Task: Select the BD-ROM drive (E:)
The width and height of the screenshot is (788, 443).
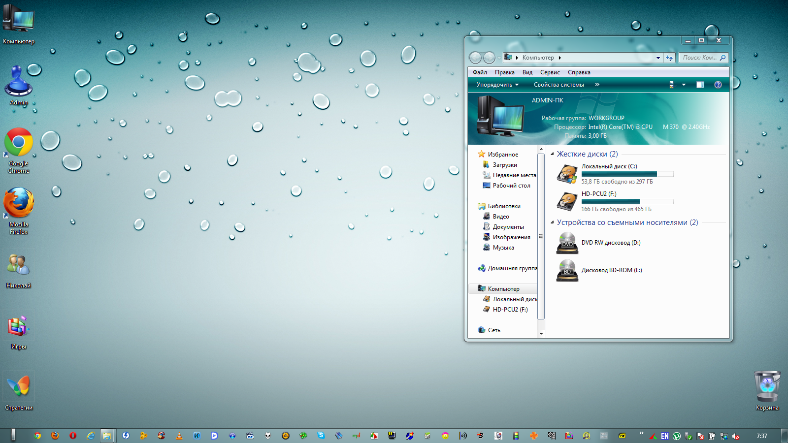Action: [x=611, y=270]
